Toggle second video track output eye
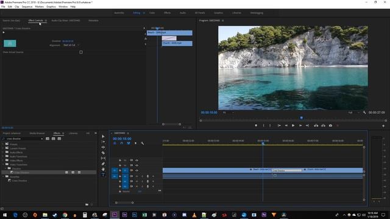 coord(136,165)
